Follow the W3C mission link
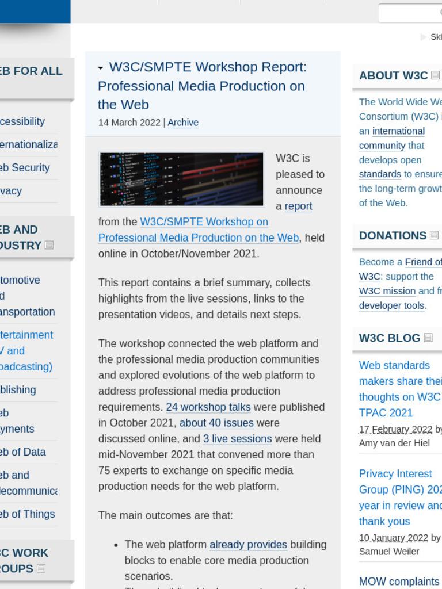442x589 pixels. pos(387,291)
